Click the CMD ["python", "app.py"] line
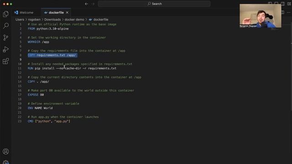 49,121
